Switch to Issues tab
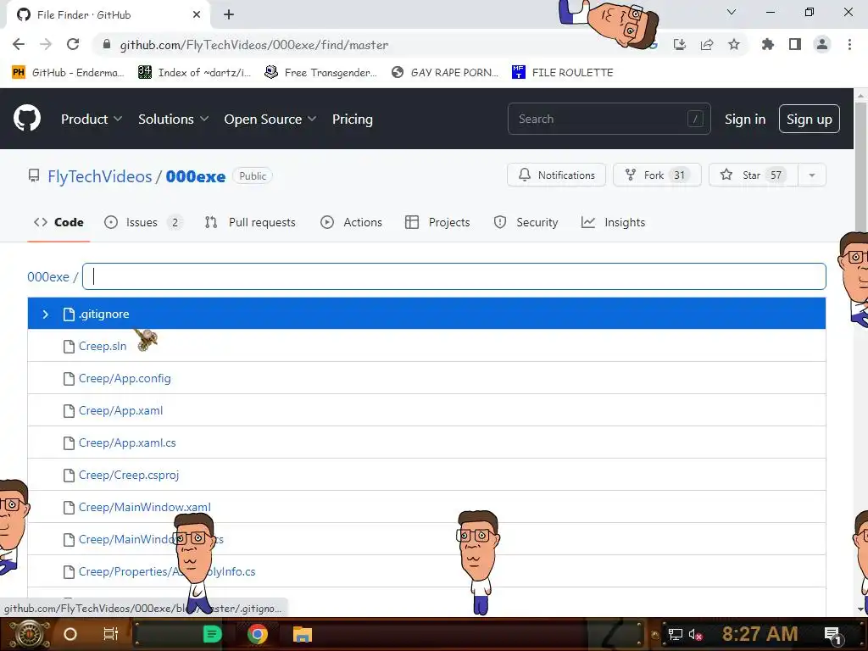The image size is (868, 651). [x=143, y=222]
